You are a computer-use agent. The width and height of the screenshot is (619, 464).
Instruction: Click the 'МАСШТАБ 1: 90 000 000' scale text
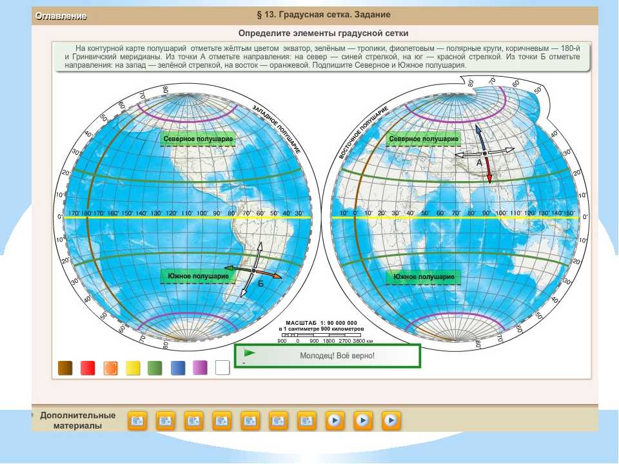(321, 323)
